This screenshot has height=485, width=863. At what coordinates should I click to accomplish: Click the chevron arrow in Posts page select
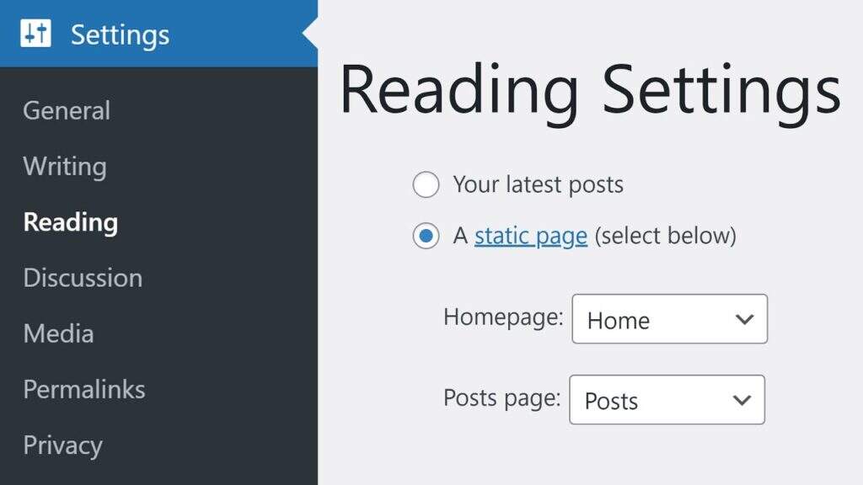click(742, 400)
